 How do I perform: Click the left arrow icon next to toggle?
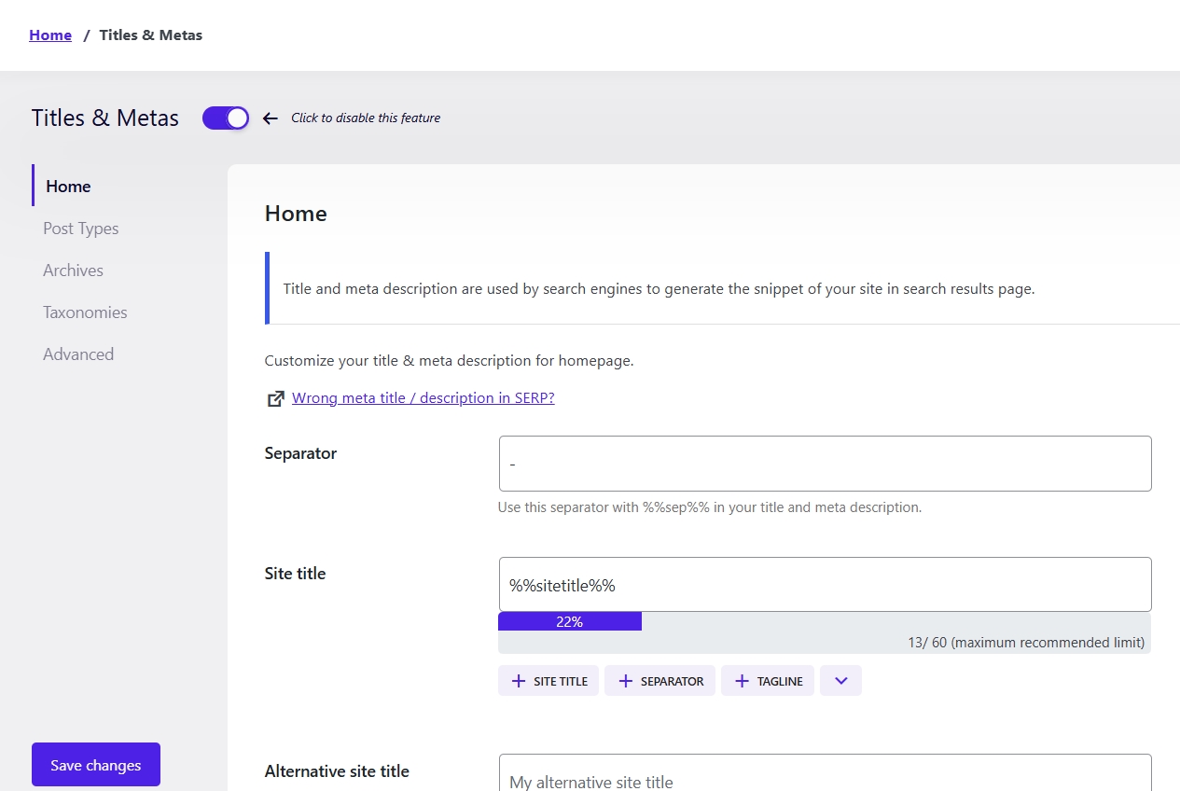[271, 118]
